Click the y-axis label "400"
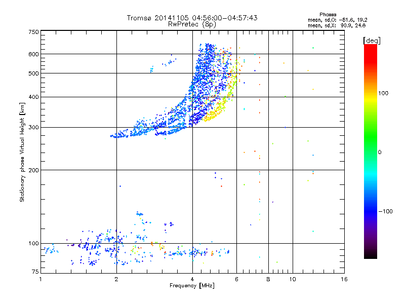This screenshot has height=304, width=405. click(x=33, y=97)
